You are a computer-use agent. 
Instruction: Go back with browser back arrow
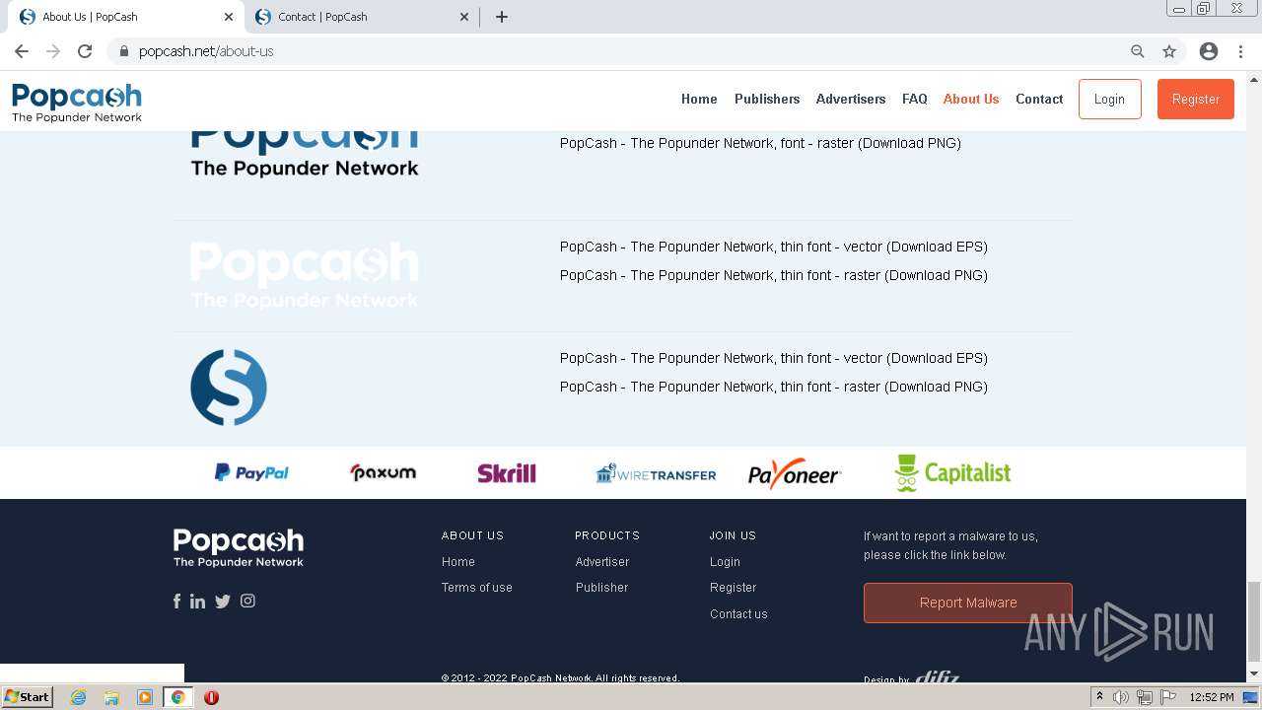[22, 51]
